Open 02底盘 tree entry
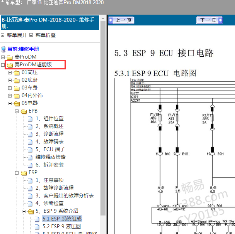This screenshot has width=235, height=234. click(x=29, y=80)
